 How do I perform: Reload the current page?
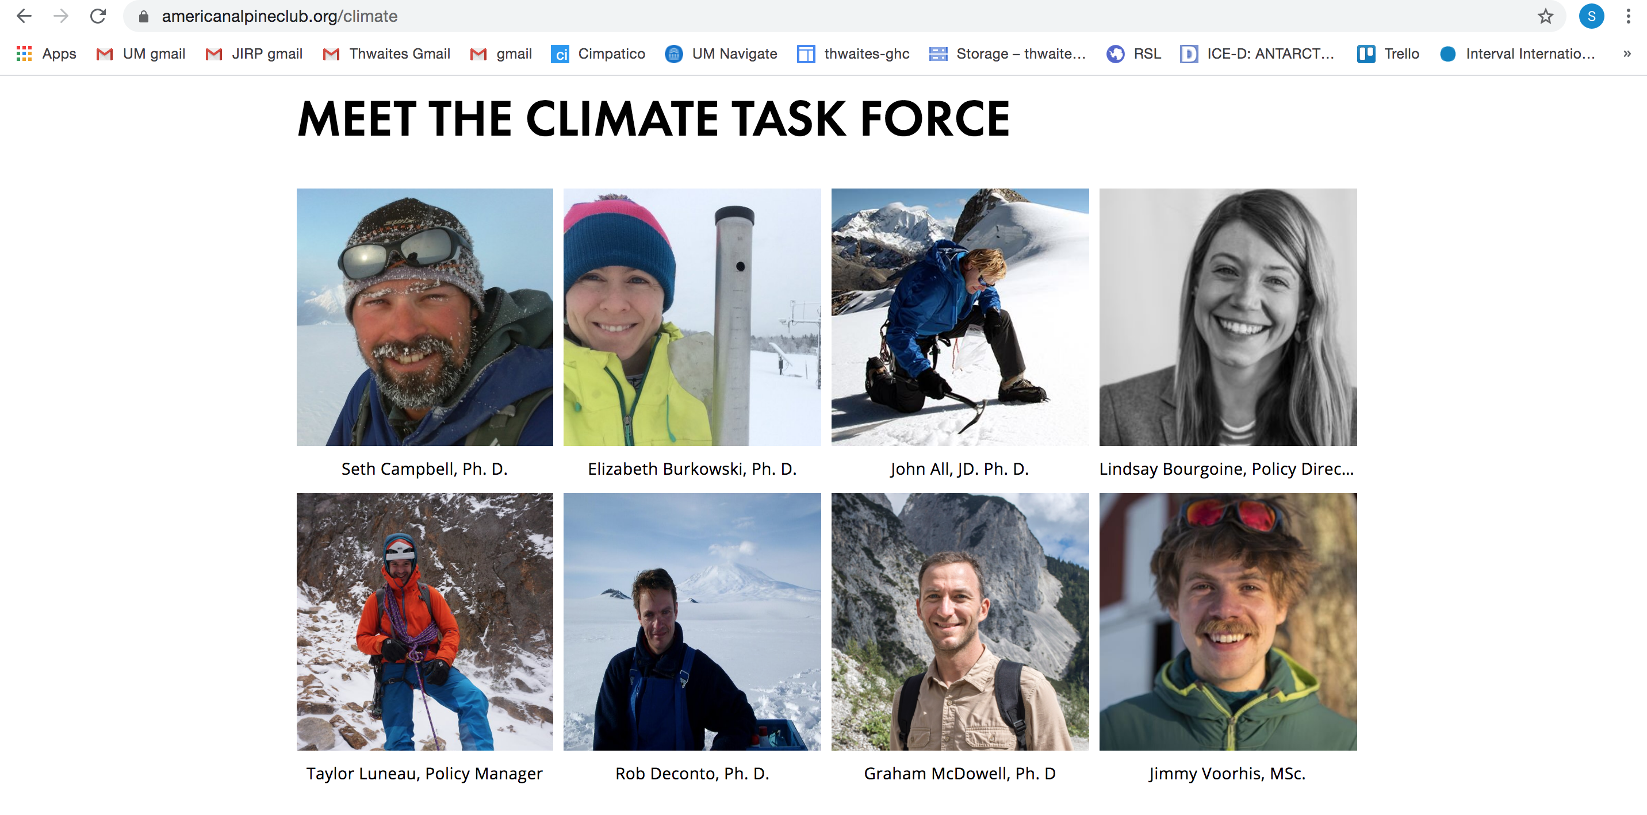[x=98, y=16]
